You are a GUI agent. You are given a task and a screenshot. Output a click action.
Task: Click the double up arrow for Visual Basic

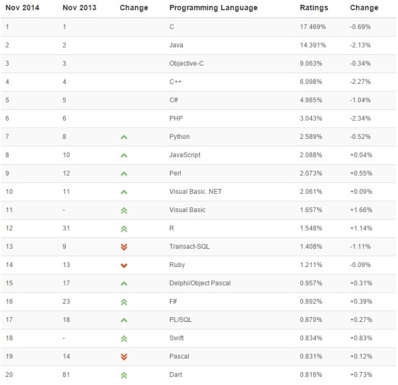point(124,211)
